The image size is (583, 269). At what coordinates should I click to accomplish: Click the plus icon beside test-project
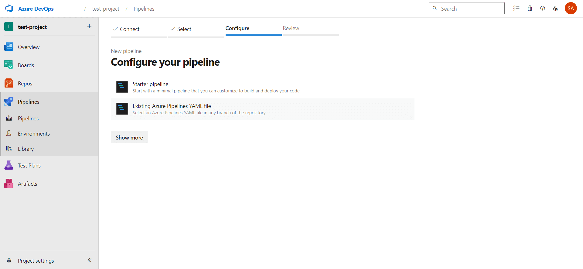pos(89,26)
